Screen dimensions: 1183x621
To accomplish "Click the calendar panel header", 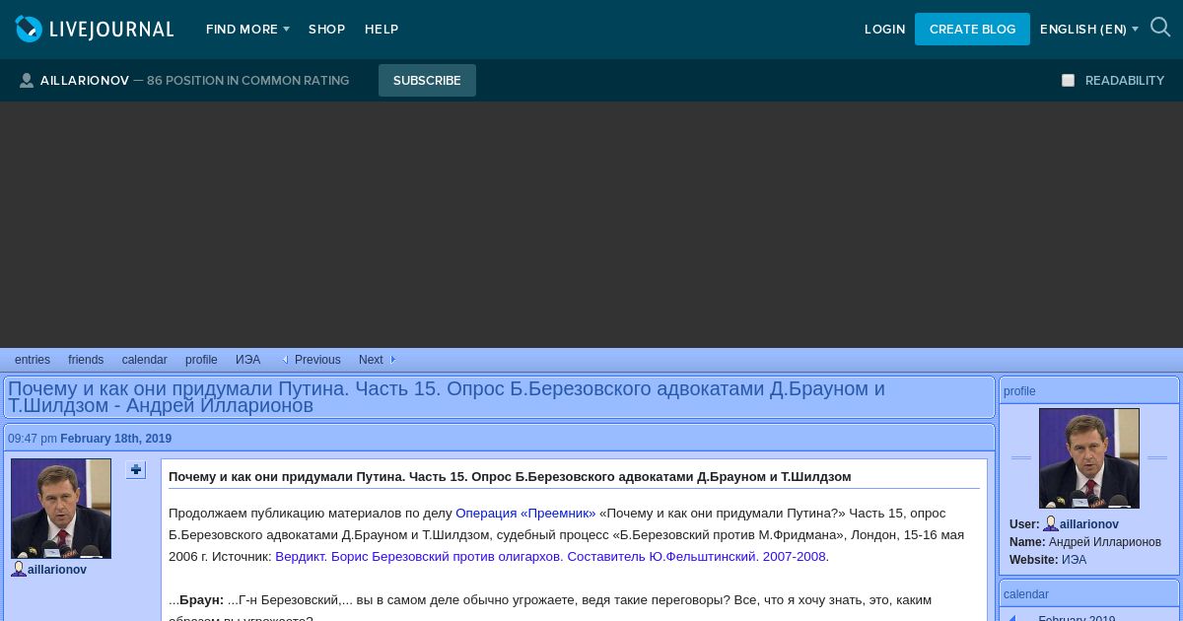I will coord(1089,594).
